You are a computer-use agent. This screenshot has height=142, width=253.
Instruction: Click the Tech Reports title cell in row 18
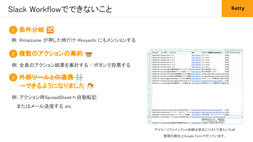[180, 110]
